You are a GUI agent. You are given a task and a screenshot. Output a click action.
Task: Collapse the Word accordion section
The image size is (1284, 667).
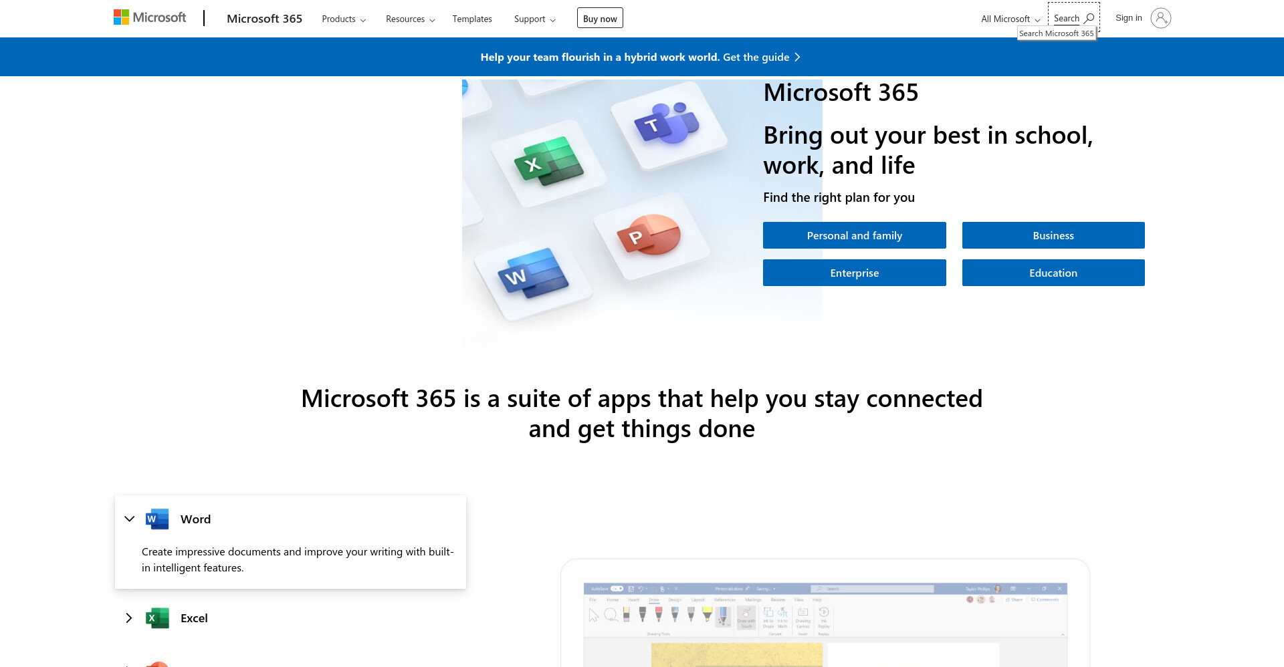tap(130, 519)
